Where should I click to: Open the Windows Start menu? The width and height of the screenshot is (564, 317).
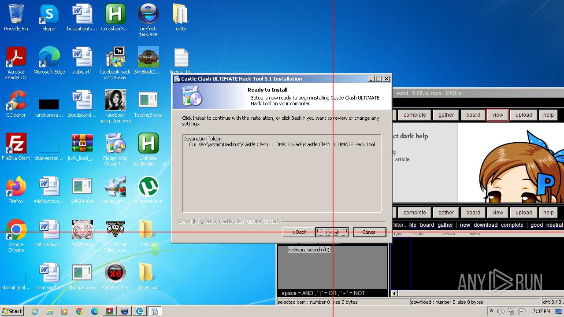click(x=12, y=311)
